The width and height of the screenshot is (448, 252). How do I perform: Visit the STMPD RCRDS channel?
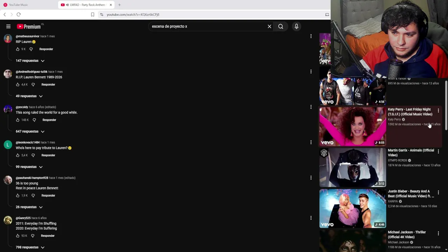coord(397,160)
